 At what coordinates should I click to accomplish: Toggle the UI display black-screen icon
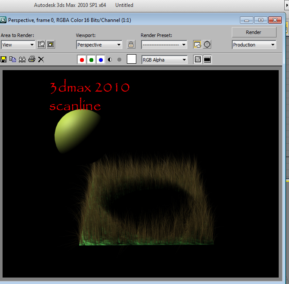[207, 59]
